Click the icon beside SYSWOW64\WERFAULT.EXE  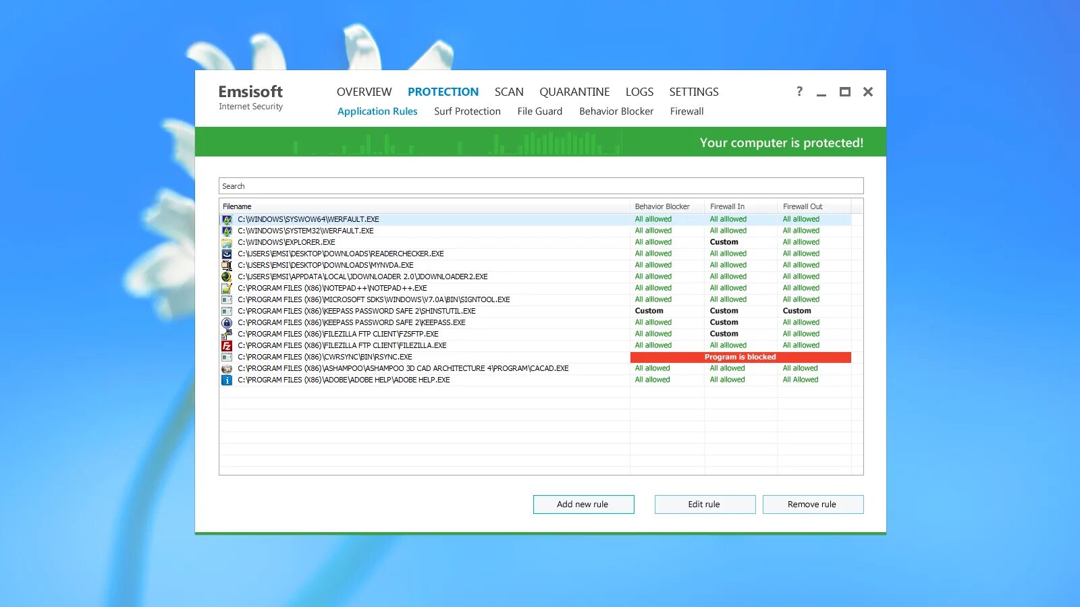pyautogui.click(x=227, y=219)
